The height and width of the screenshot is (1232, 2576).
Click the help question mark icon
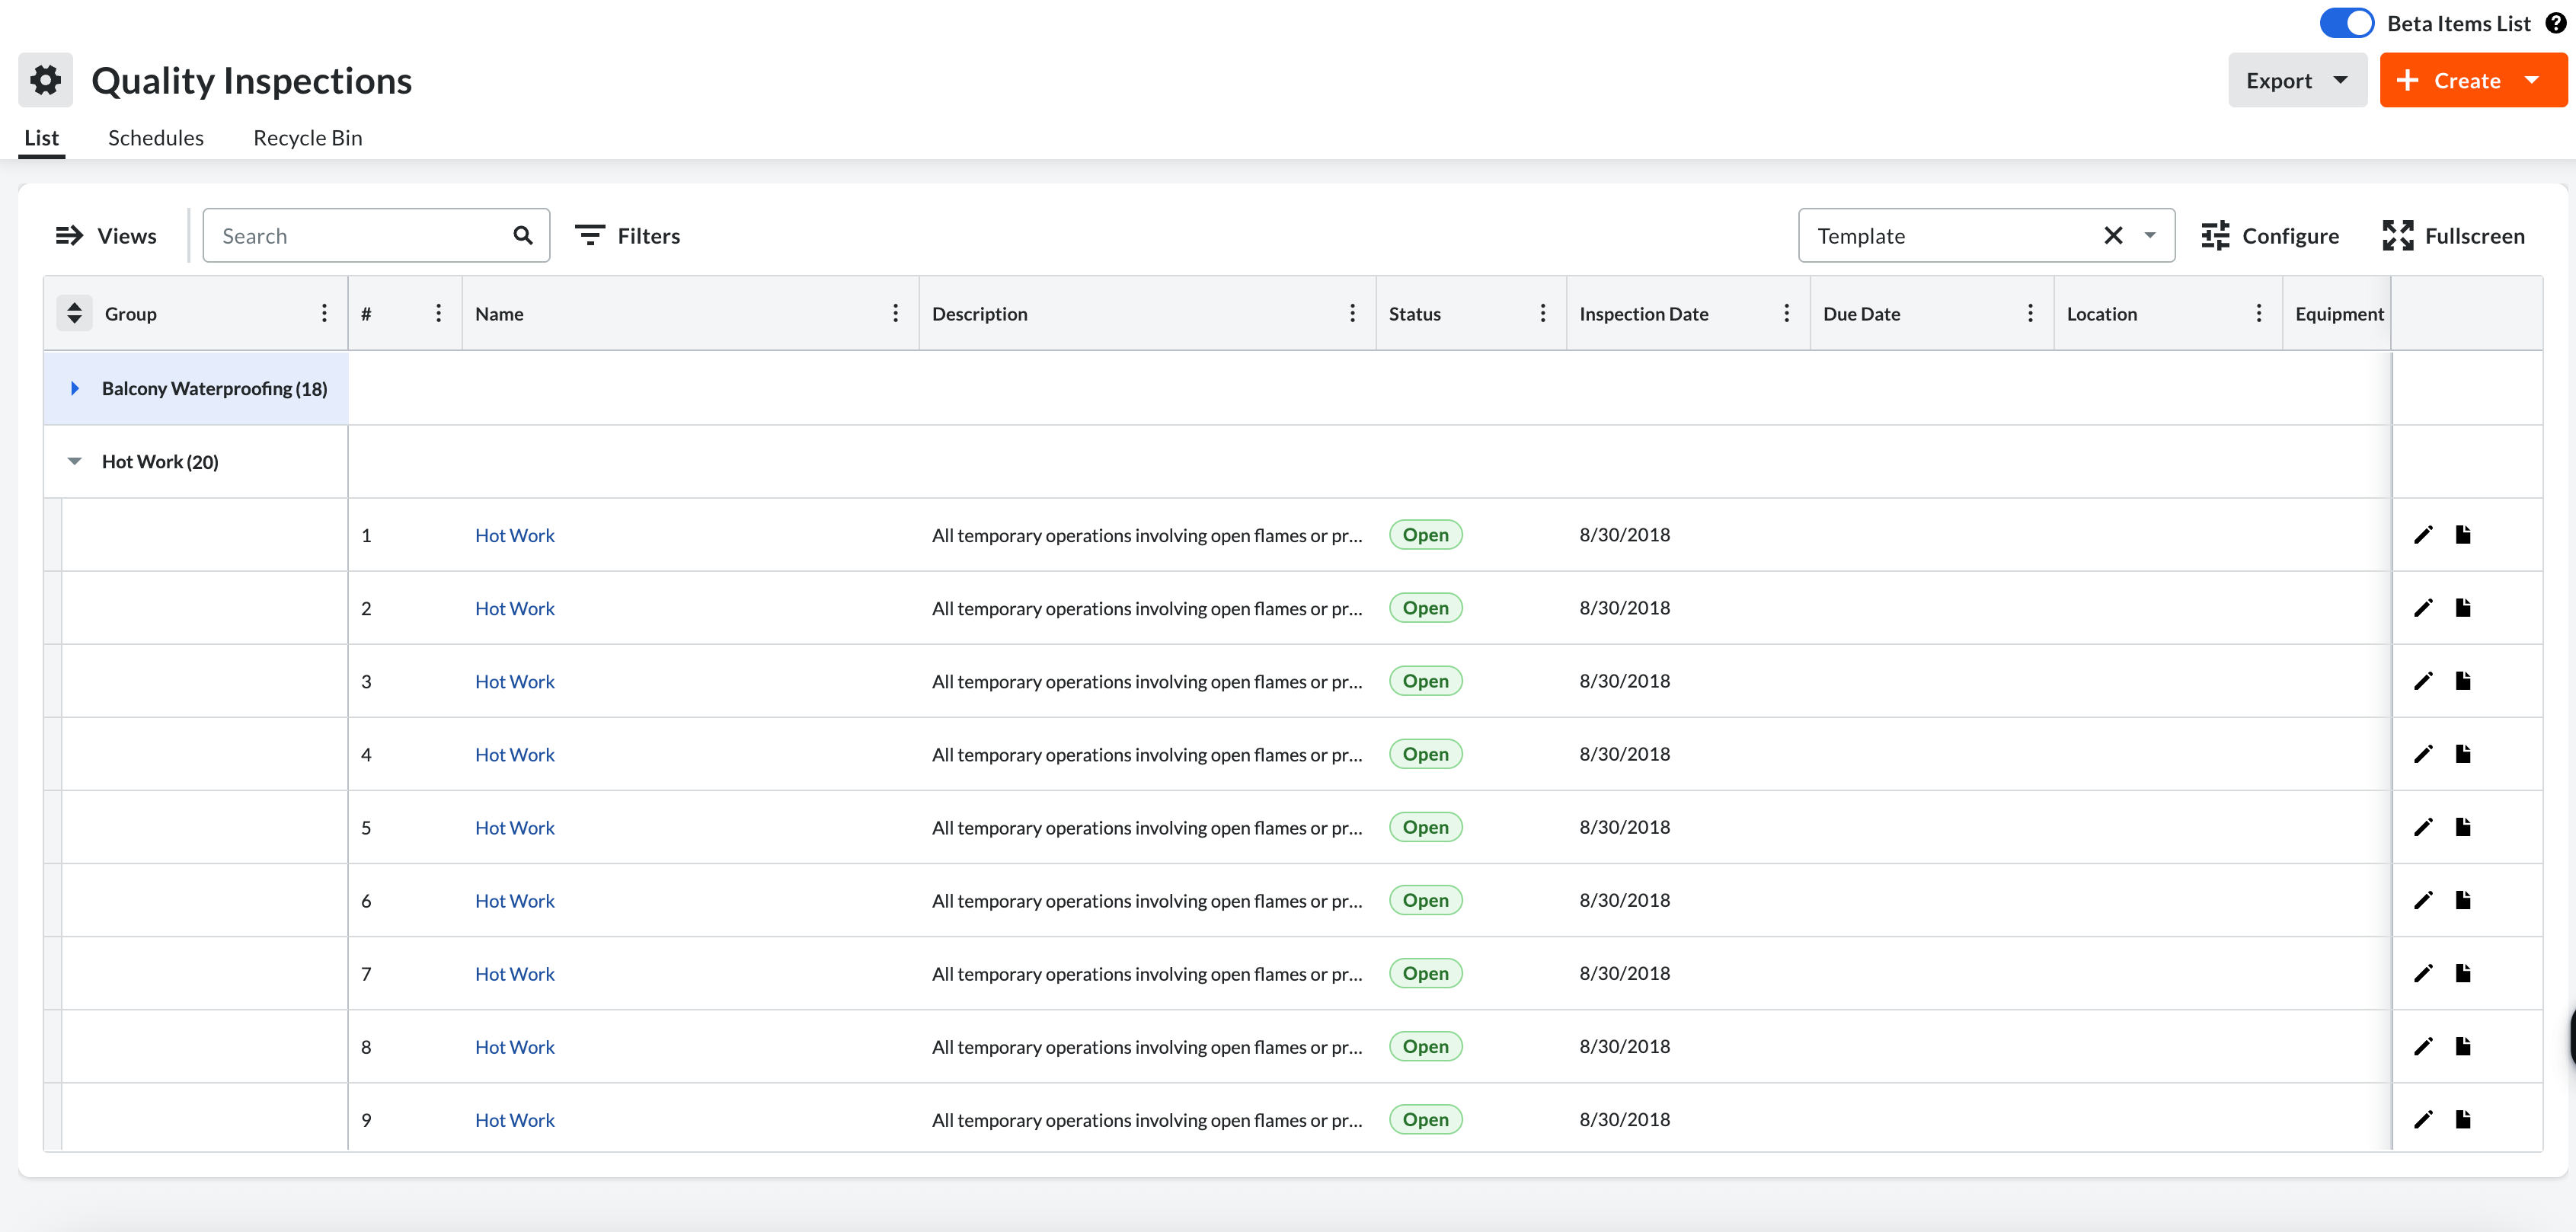[x=2555, y=23]
